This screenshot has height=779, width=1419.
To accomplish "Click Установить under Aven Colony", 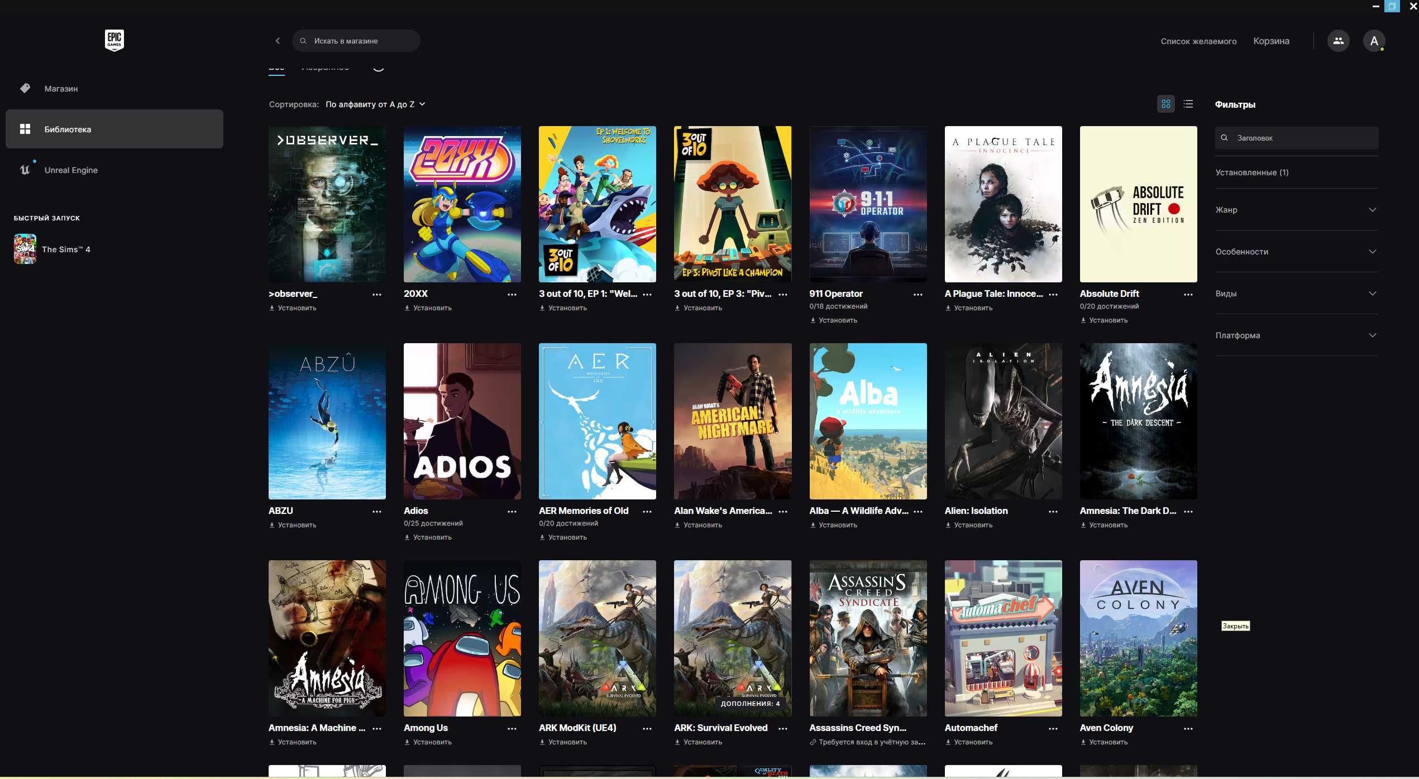I will [1104, 742].
